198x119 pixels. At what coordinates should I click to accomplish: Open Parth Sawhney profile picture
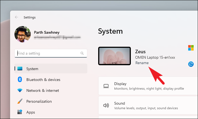point(23,34)
